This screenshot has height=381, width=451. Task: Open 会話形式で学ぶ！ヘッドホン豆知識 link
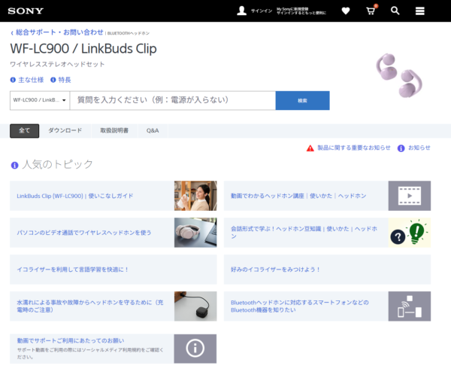pyautogui.click(x=304, y=233)
